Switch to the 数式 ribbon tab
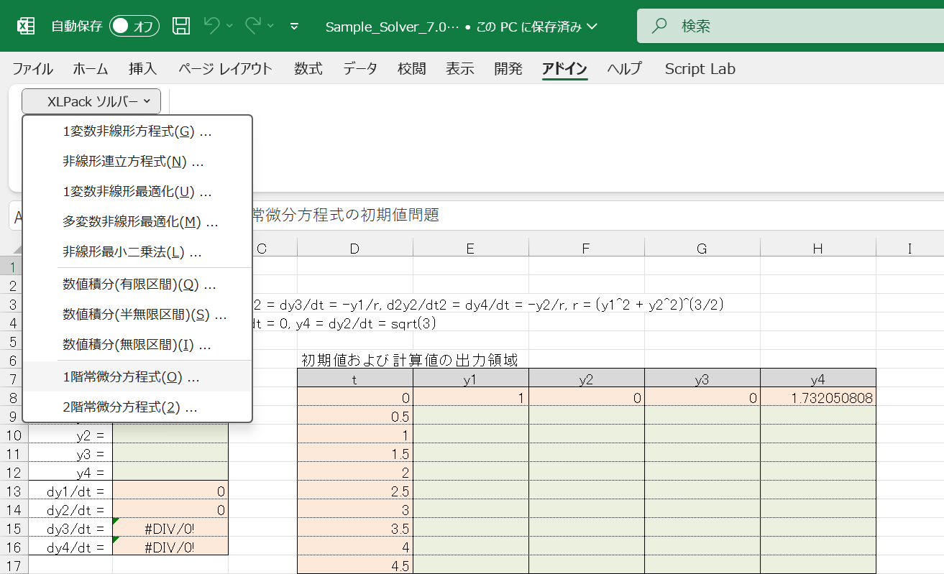This screenshot has width=944, height=574. 308,69
